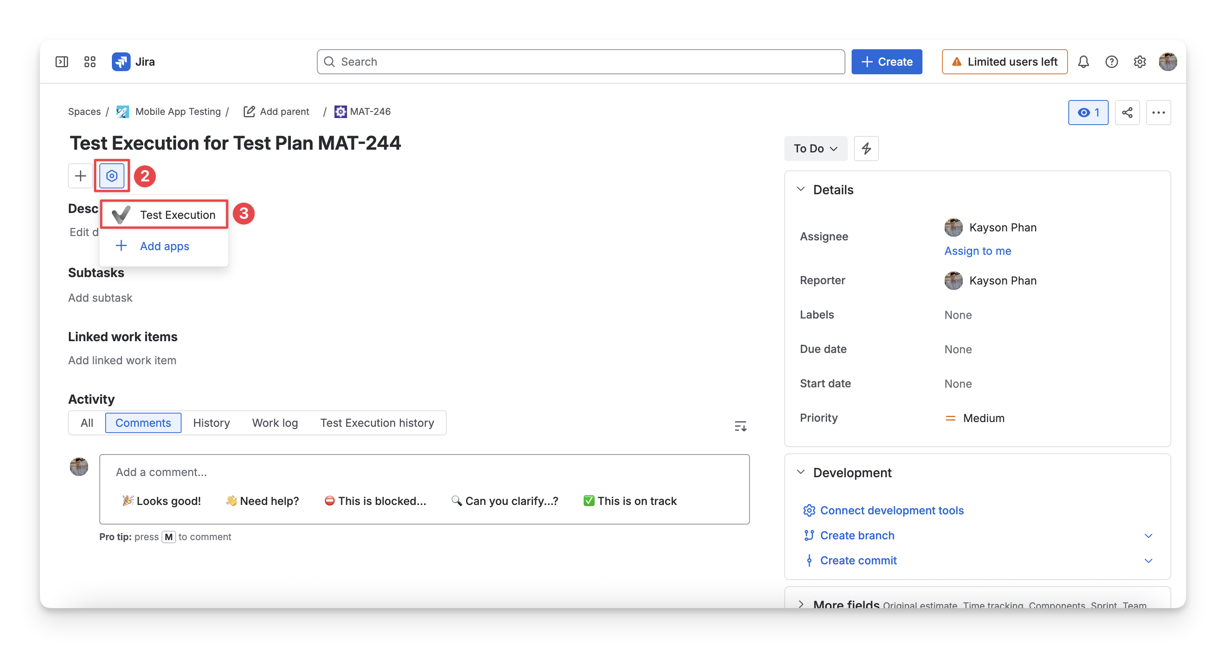Open the help question mark icon

[x=1111, y=62]
